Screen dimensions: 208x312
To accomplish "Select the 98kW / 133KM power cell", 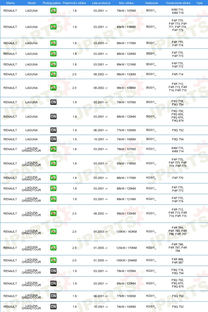I will [126, 74].
